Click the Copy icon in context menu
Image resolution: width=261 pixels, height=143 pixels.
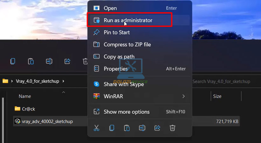tap(112, 128)
